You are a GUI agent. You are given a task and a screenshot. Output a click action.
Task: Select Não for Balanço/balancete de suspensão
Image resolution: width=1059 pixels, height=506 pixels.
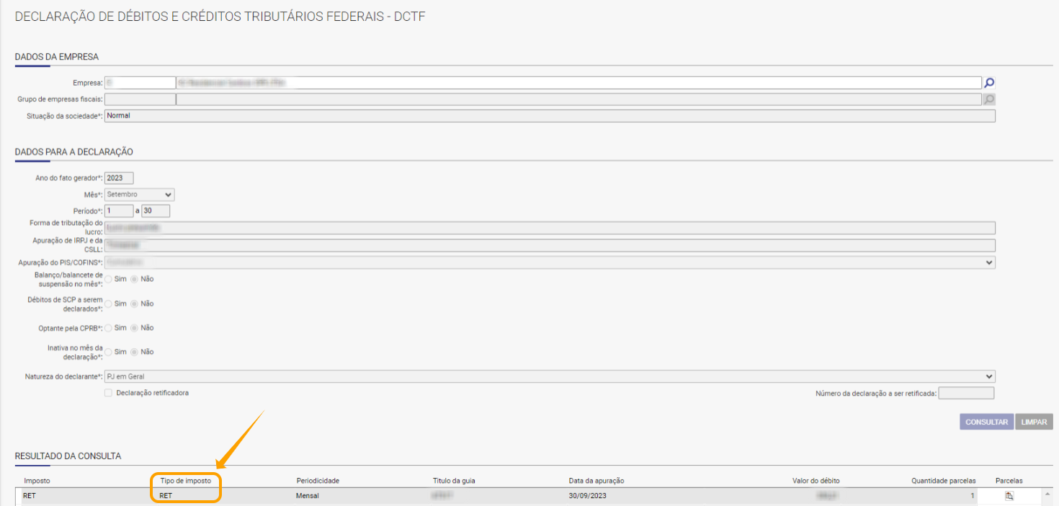134,279
